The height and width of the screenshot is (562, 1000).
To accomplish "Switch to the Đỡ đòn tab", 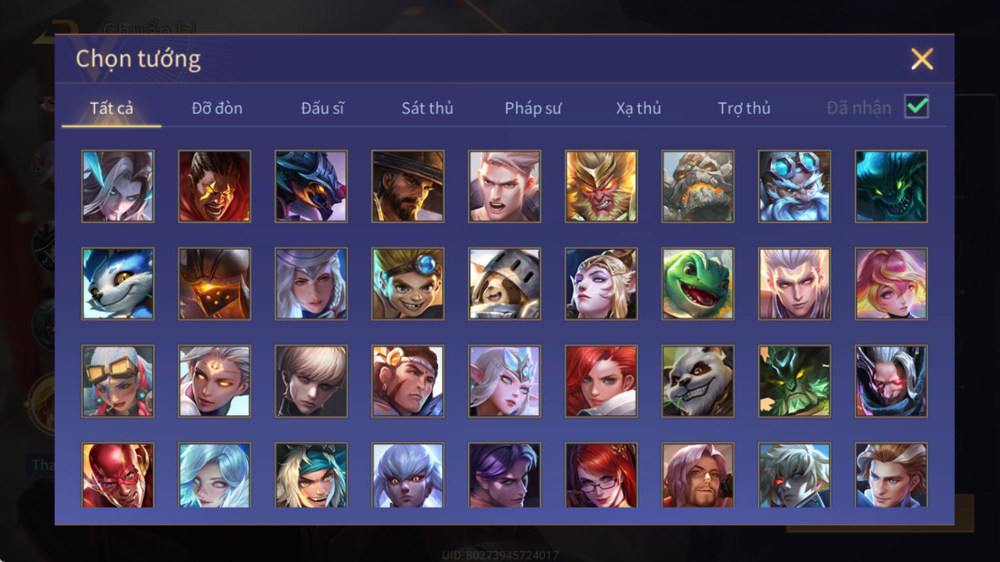I will click(217, 108).
